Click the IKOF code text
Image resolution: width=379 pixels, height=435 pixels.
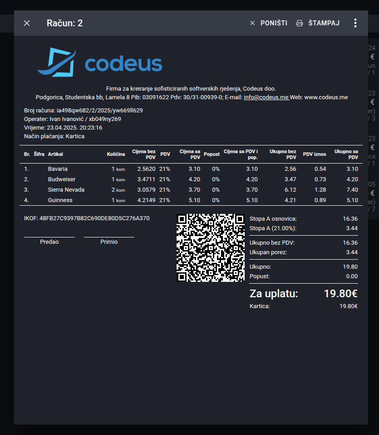(x=87, y=218)
